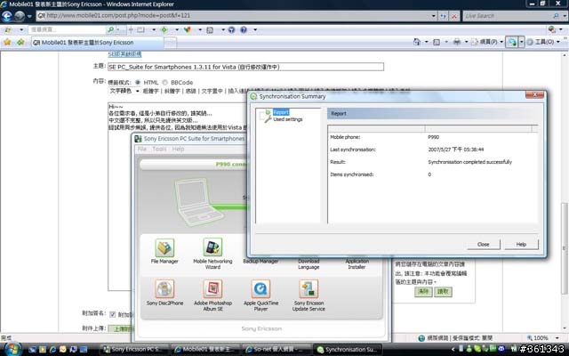569x356 pixels.
Task: Launch Adobe Photoshop Album SE icon
Action: (212, 289)
